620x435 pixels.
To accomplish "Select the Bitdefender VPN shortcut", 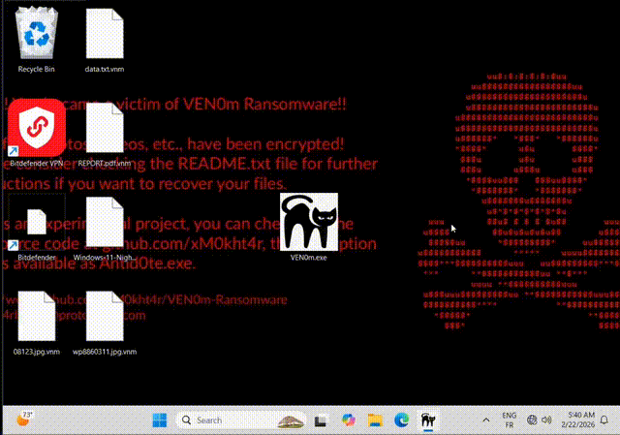I will tap(37, 130).
